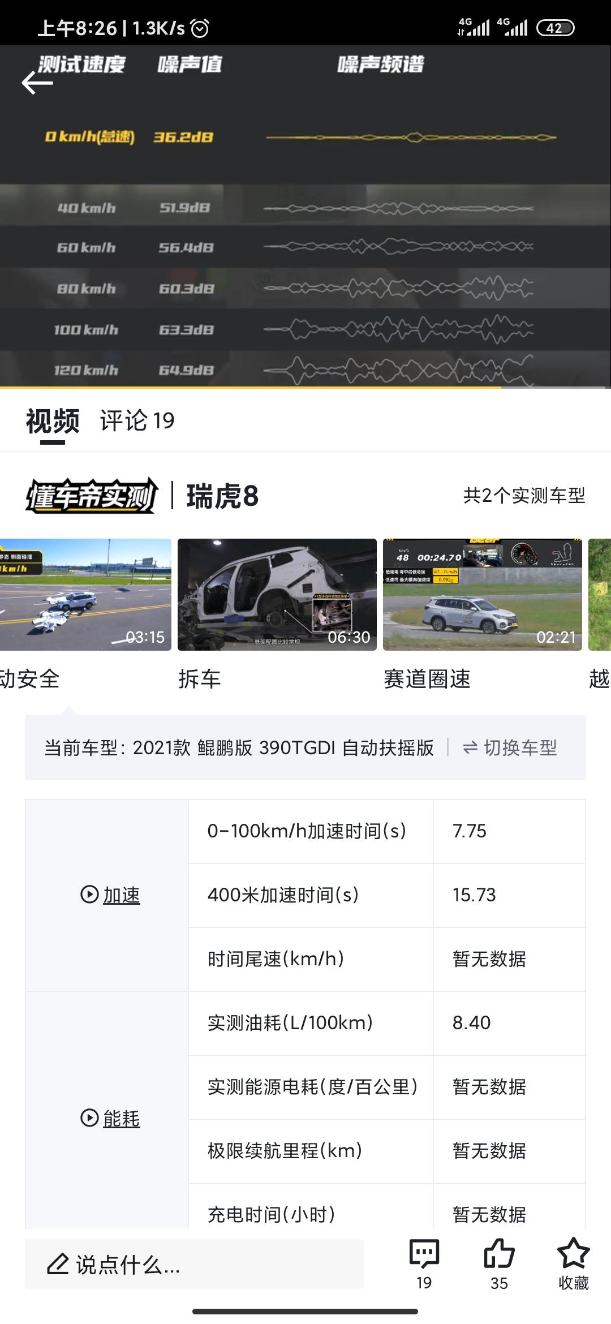Select the 400米加速时间(s) label
This screenshot has width=611, height=1324.
coord(283,895)
